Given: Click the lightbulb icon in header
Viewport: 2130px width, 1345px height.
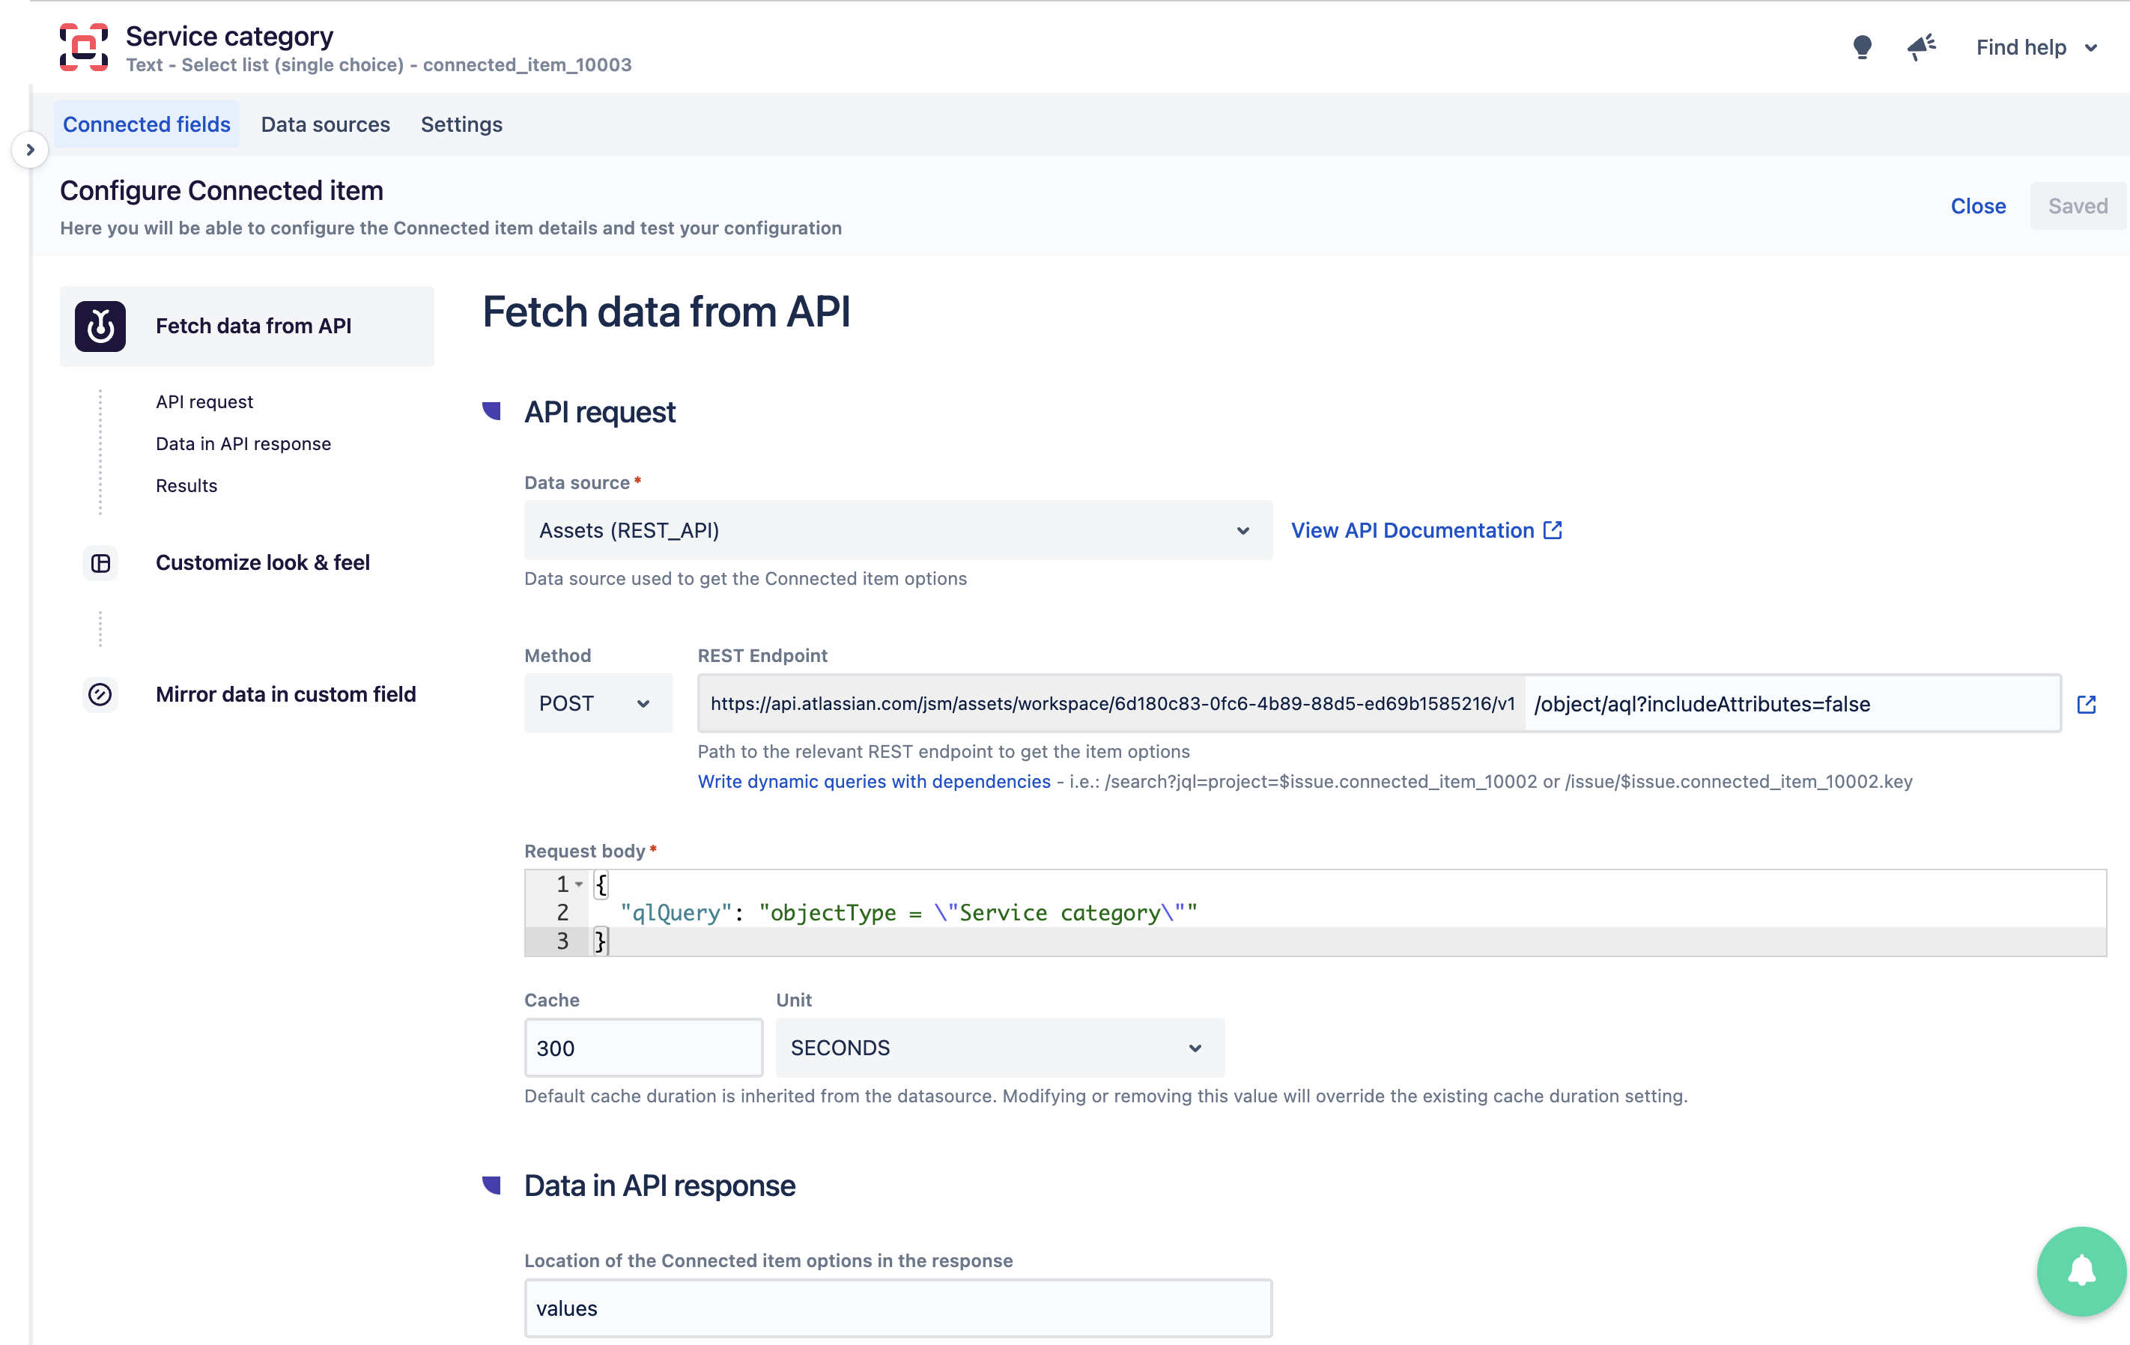Looking at the screenshot, I should pyautogui.click(x=1860, y=45).
